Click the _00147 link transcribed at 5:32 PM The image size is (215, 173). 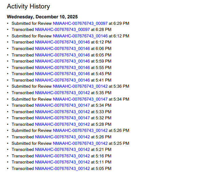point(62,118)
